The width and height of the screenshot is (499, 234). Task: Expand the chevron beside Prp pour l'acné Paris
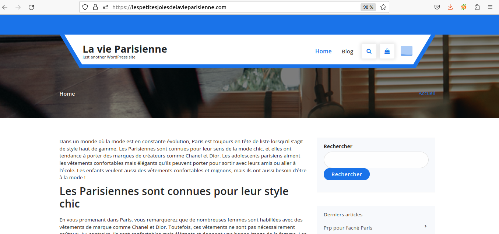click(x=425, y=226)
